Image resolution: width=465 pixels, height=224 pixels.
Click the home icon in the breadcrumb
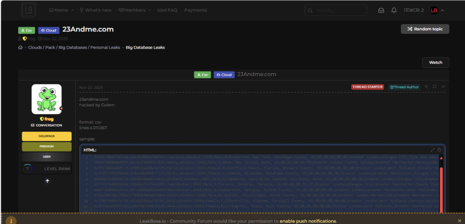coord(20,47)
